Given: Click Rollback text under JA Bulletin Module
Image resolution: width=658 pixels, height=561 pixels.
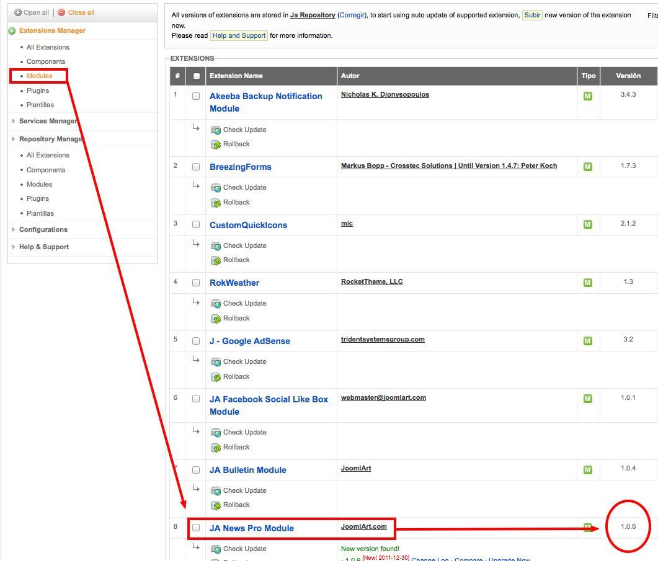Looking at the screenshot, I should click(236, 505).
